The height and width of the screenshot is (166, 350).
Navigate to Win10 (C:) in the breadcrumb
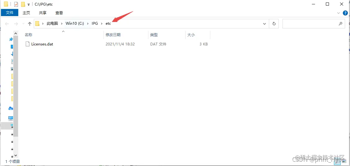(75, 23)
